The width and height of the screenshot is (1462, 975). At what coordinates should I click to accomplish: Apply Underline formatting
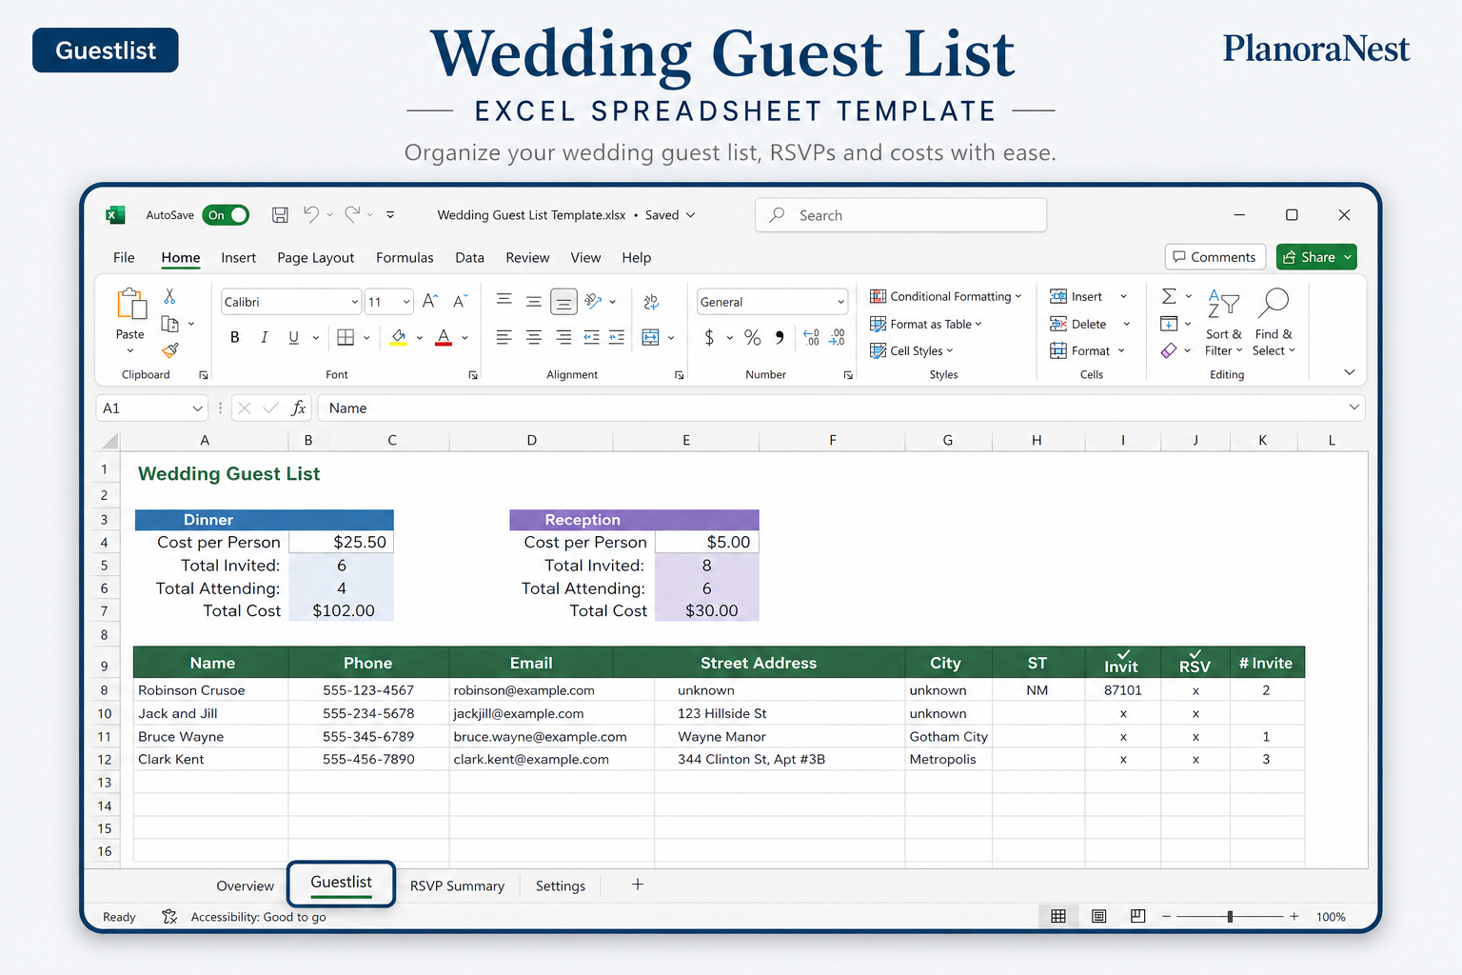pos(293,337)
